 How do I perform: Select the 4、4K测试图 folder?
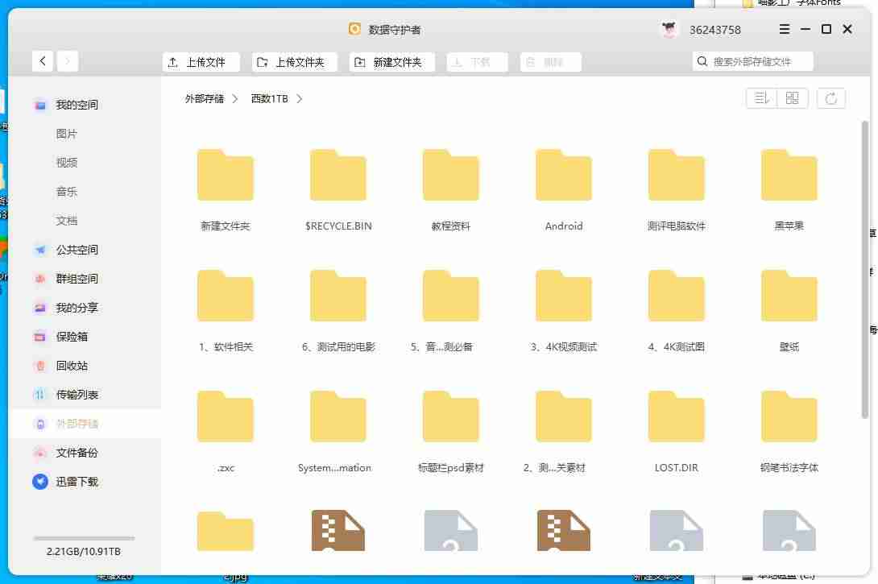coord(677,296)
